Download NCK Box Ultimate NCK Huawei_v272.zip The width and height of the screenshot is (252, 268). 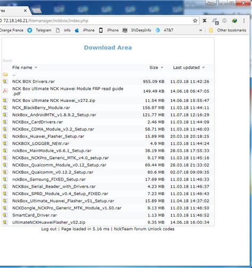click(54, 100)
